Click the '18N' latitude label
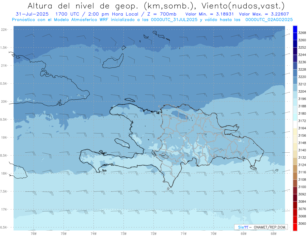 pos(4,173)
